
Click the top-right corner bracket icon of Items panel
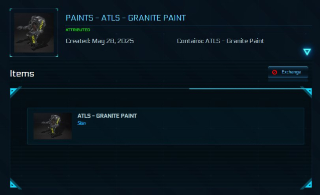click(306, 91)
